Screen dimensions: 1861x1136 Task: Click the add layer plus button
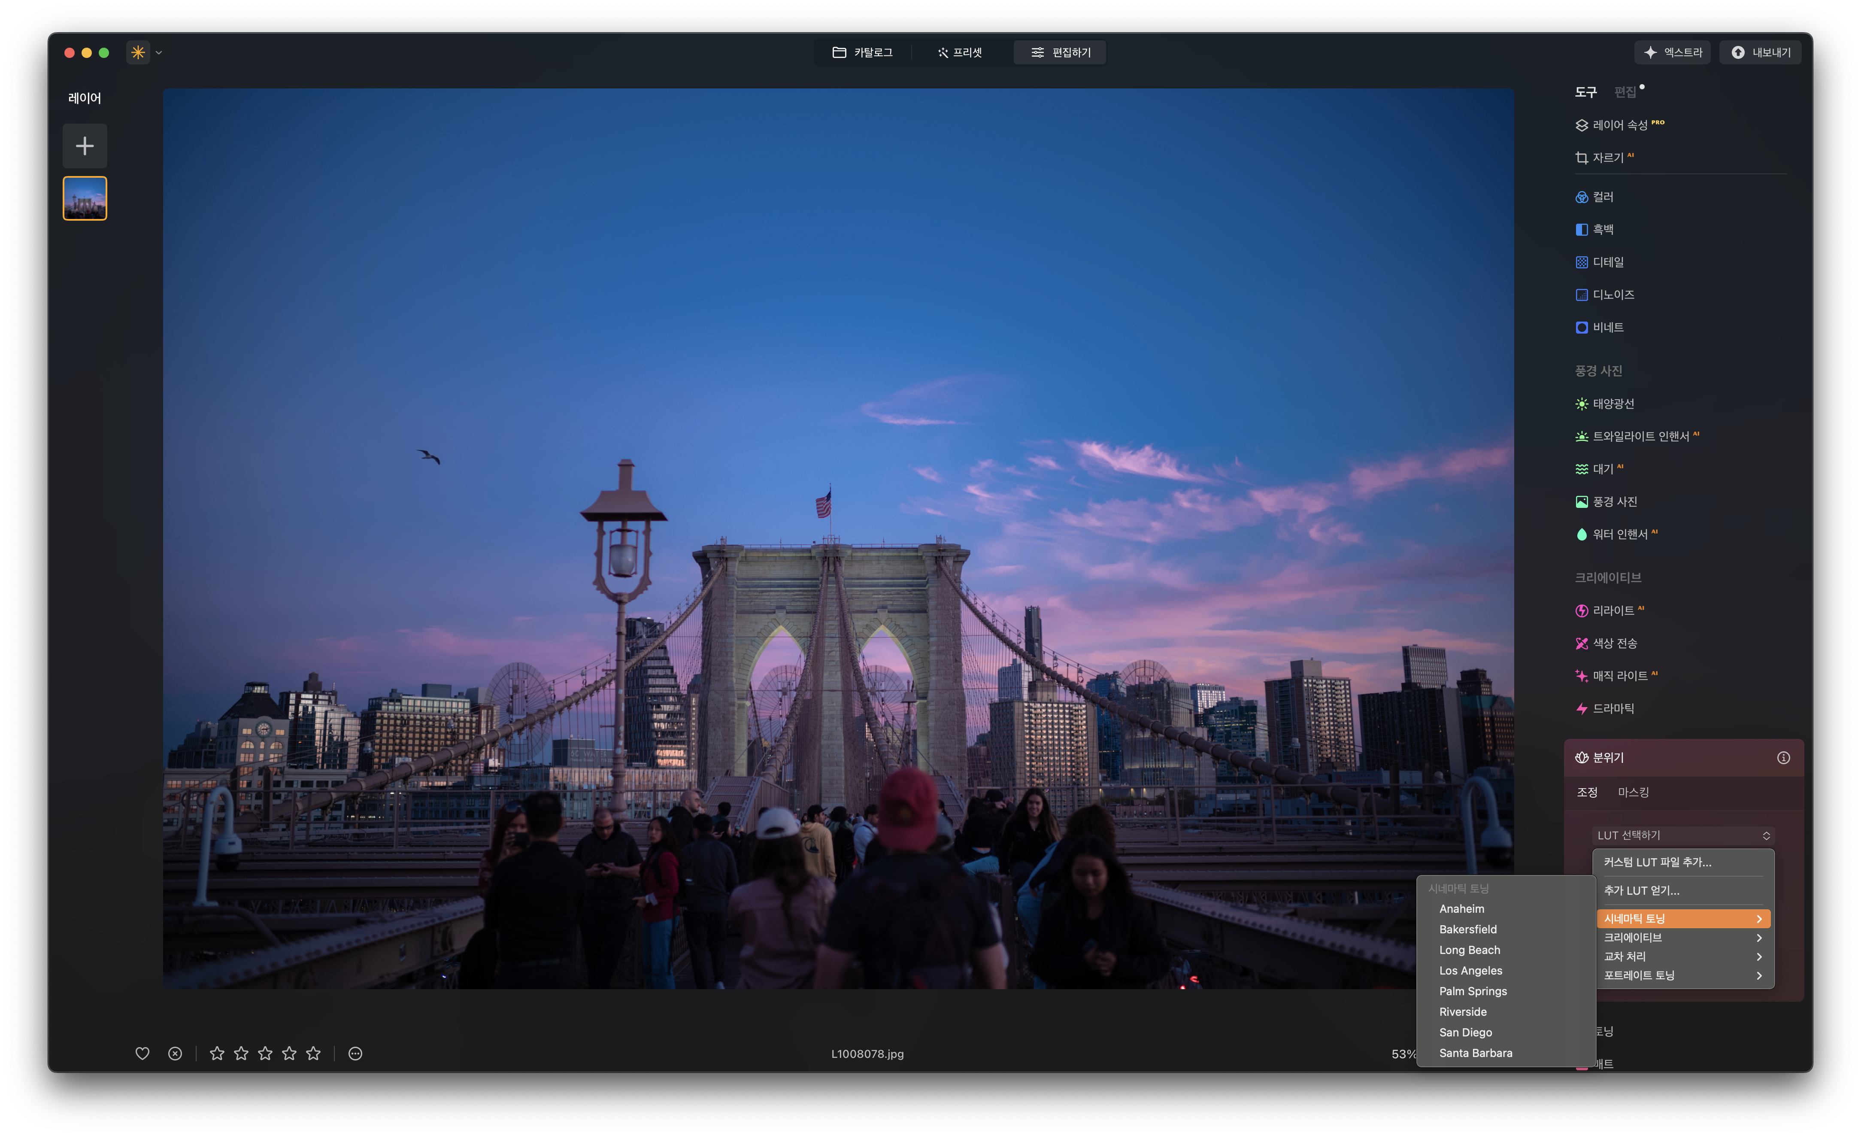pos(85,146)
